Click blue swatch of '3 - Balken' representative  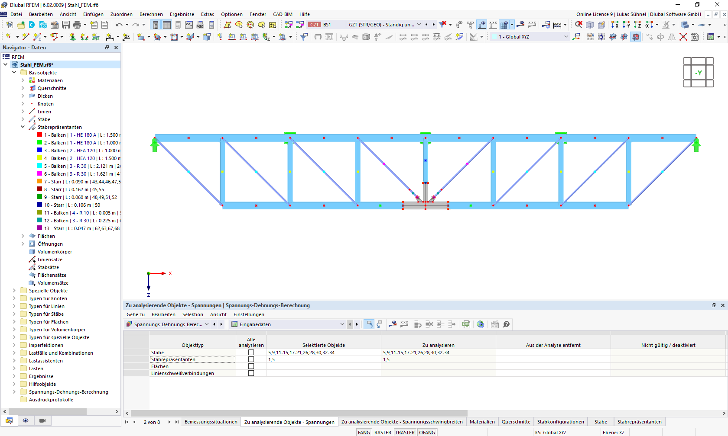point(40,151)
